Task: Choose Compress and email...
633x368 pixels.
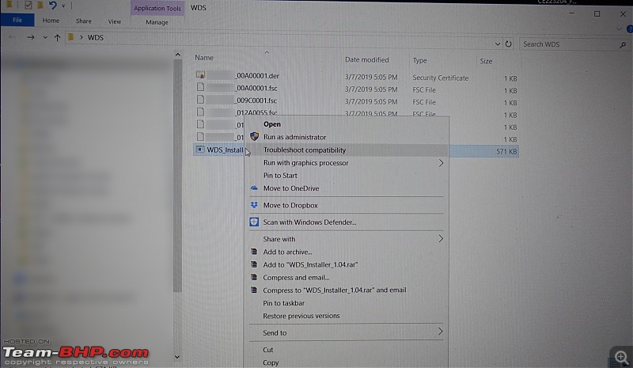Action: [x=296, y=278]
